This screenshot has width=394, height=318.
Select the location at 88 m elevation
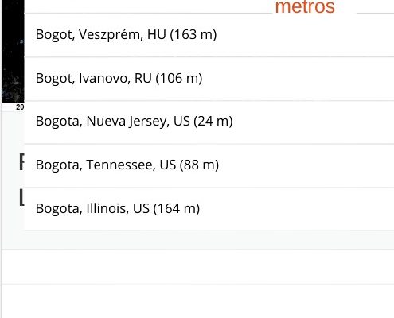pos(209,165)
